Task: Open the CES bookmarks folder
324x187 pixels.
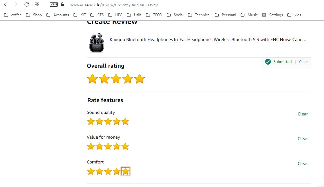Action: tap(97, 15)
